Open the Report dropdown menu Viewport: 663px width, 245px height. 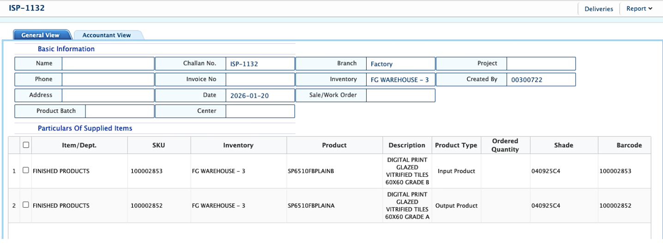pyautogui.click(x=639, y=9)
